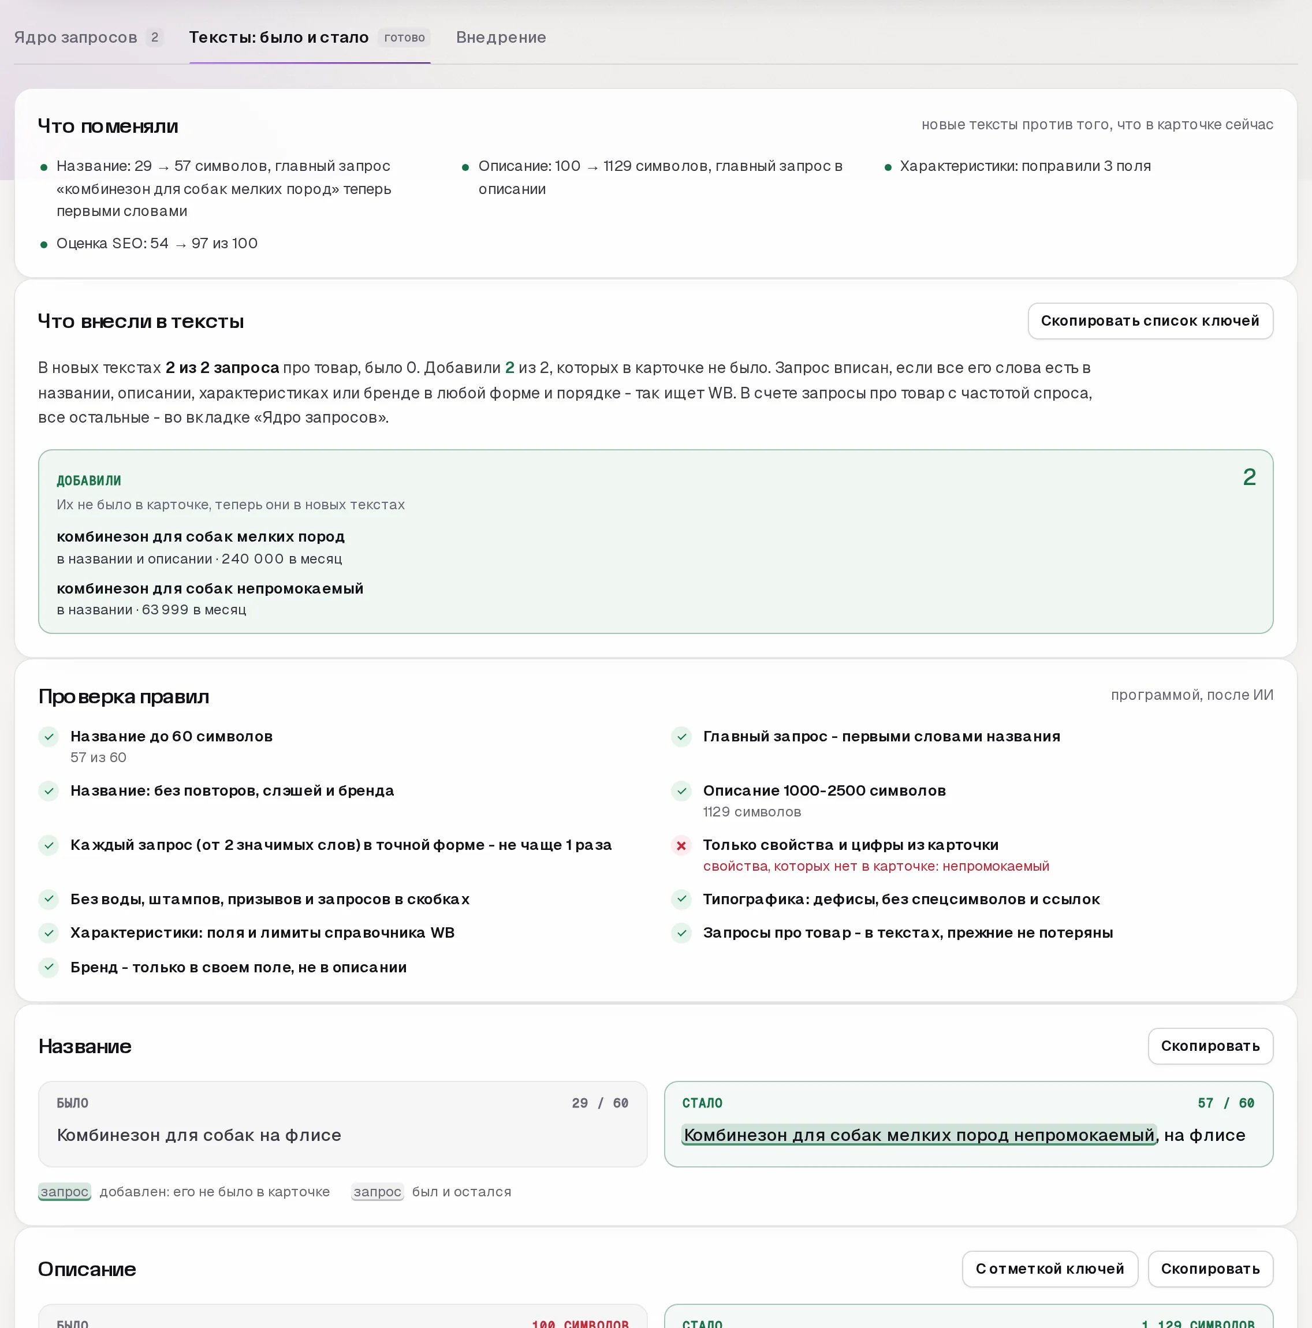Click the «57 / 60» counter in СТАЛО card
This screenshot has width=1312, height=1328.
(1226, 1103)
